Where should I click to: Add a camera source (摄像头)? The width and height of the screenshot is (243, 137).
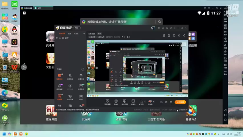[x=116, y=102]
